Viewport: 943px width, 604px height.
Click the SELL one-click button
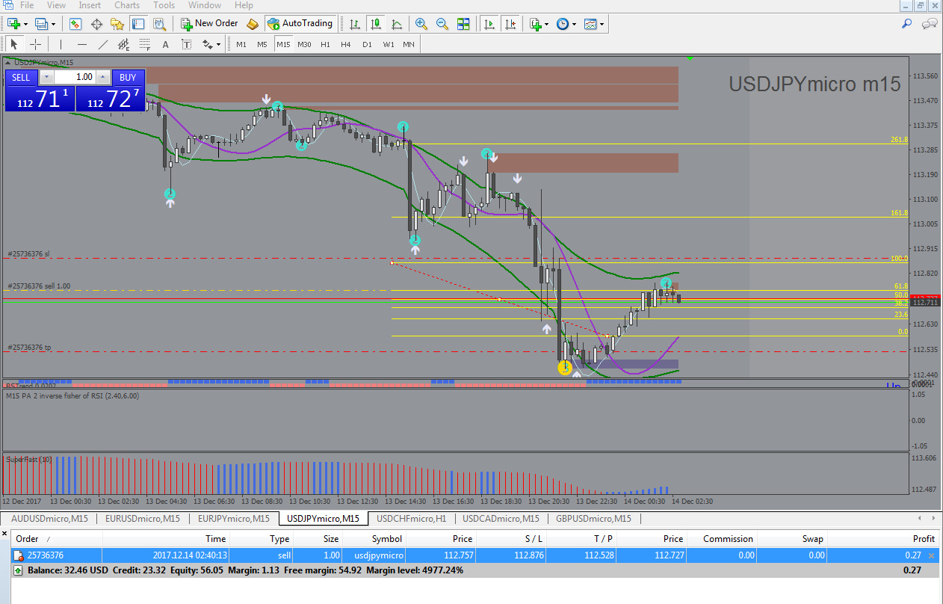coord(21,77)
